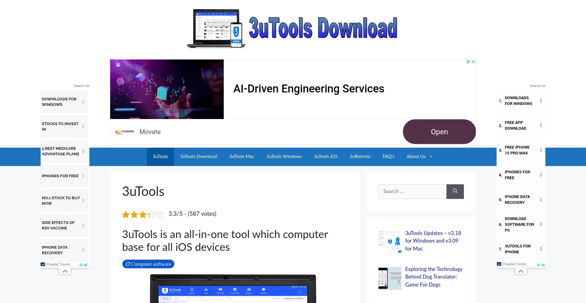Open left ad iPhones for Free

click(x=64, y=176)
